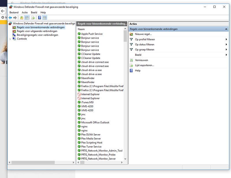Click rules list horizontal scroll right arrow

122,162
